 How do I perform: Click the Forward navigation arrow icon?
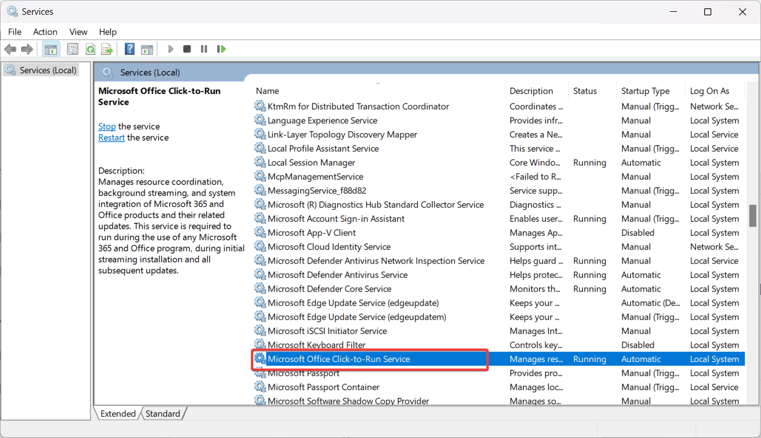27,48
